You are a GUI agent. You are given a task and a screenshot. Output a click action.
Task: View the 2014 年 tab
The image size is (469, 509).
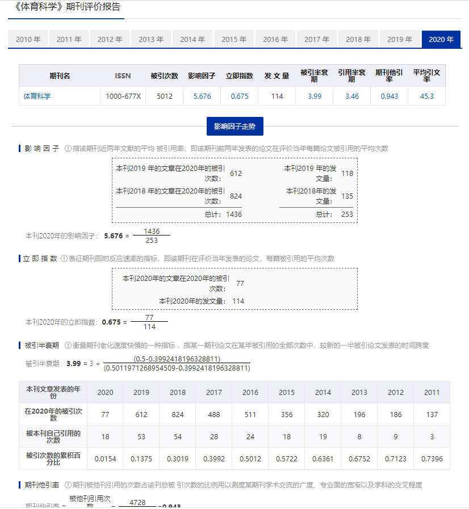click(x=192, y=39)
